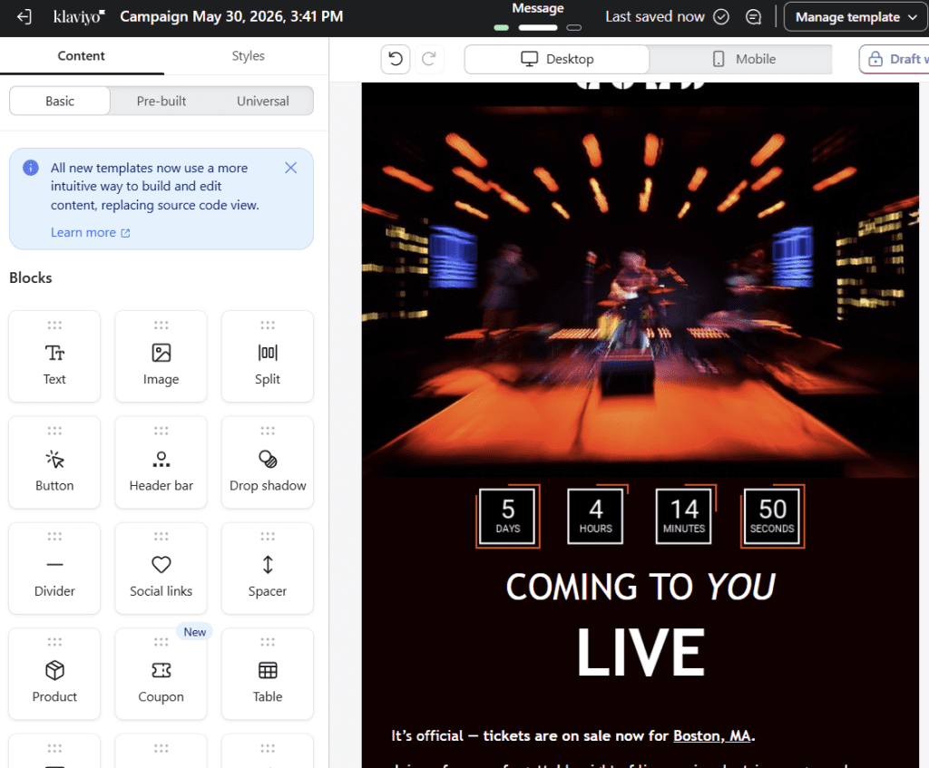Screen dimensions: 929x768
Task: Click the Last saved now status text
Action: coord(655,16)
